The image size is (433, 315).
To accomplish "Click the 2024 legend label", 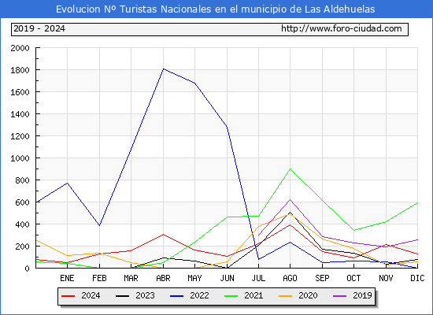I will [91, 295].
